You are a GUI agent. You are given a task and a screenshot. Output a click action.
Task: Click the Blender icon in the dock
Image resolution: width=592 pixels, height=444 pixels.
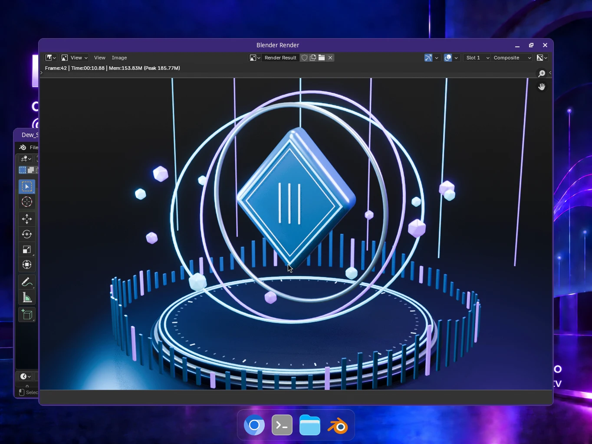coord(338,425)
